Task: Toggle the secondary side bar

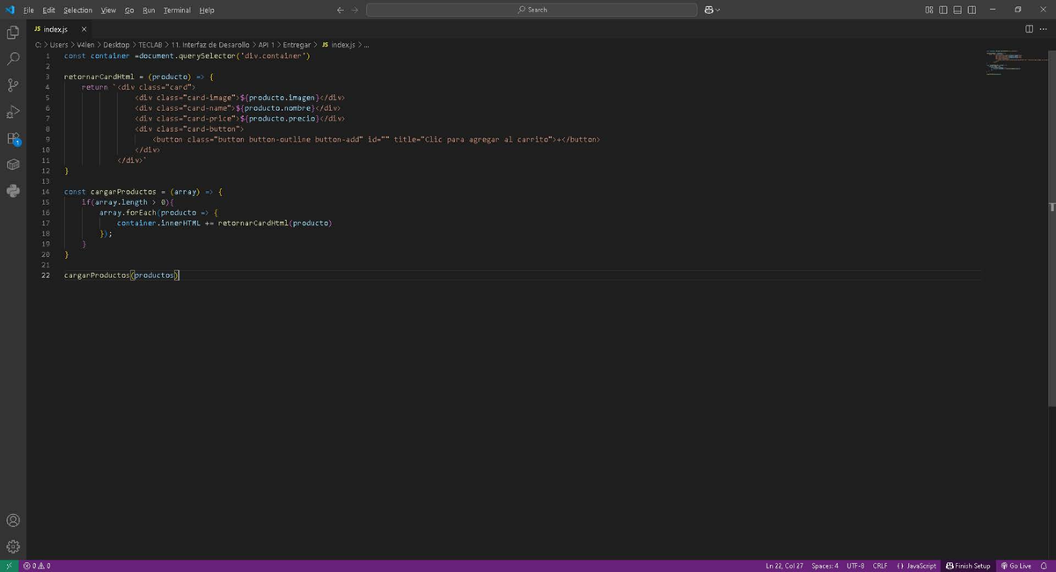Action: click(x=972, y=10)
